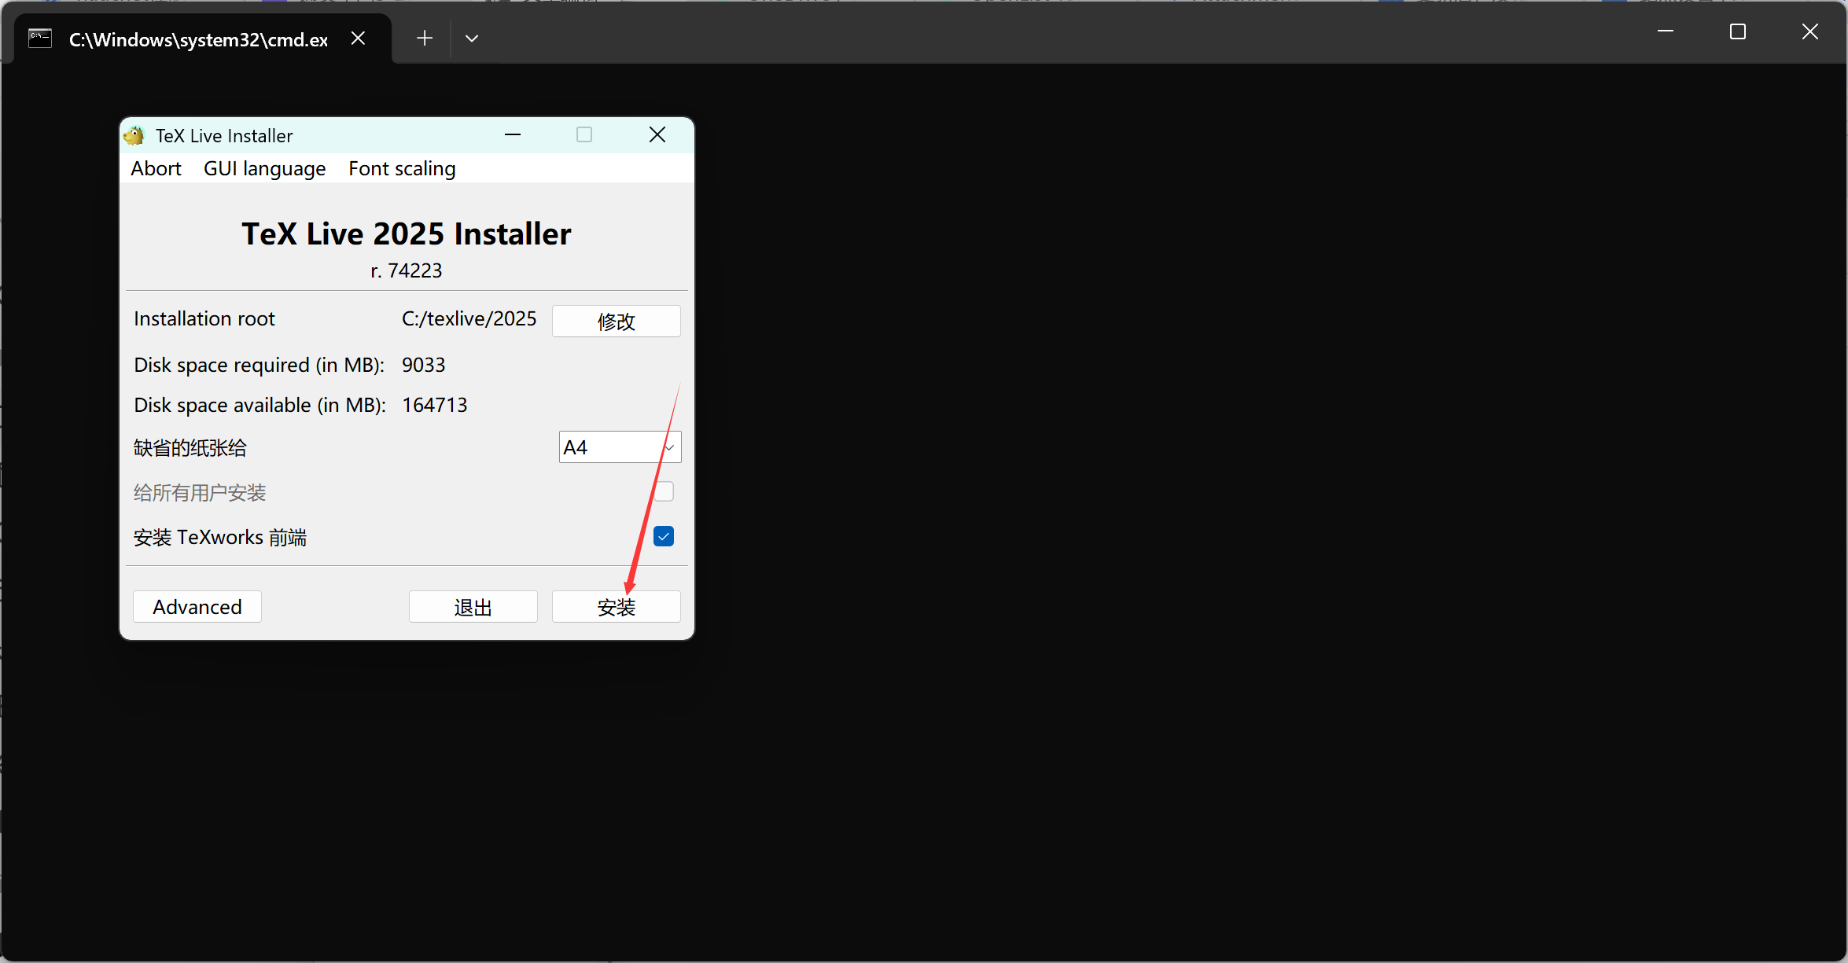
Task: Maximize the terminal window
Action: (1738, 31)
